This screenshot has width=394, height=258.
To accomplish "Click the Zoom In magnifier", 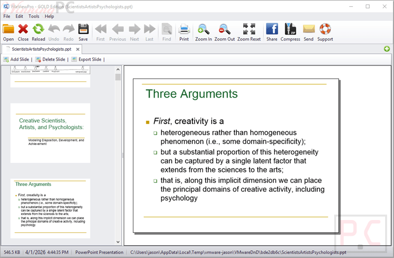I will (204, 29).
